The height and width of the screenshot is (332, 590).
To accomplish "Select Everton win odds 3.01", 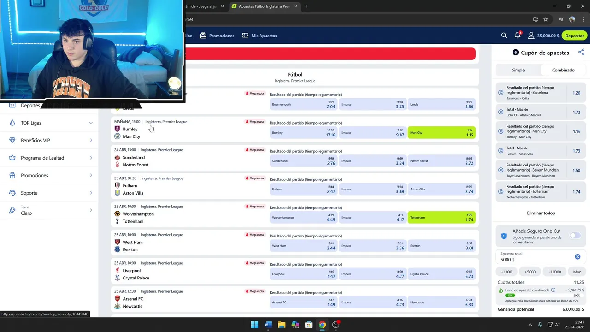I will pyautogui.click(x=442, y=246).
